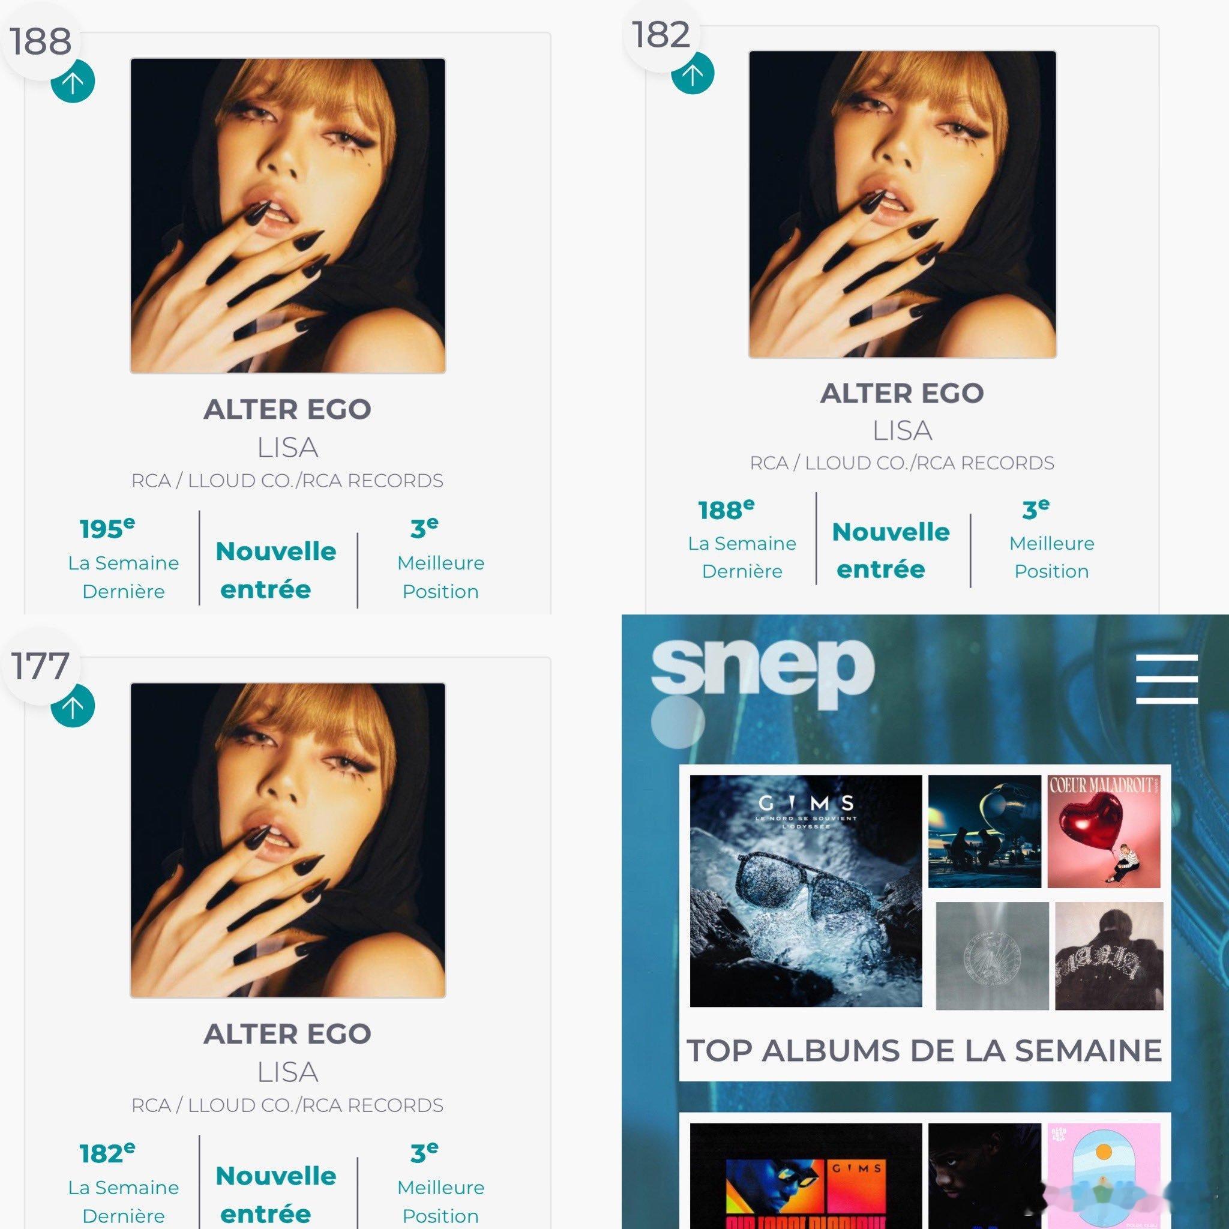Open the airplane night scene album cover
Image resolution: width=1229 pixels, height=1229 pixels.
click(985, 831)
